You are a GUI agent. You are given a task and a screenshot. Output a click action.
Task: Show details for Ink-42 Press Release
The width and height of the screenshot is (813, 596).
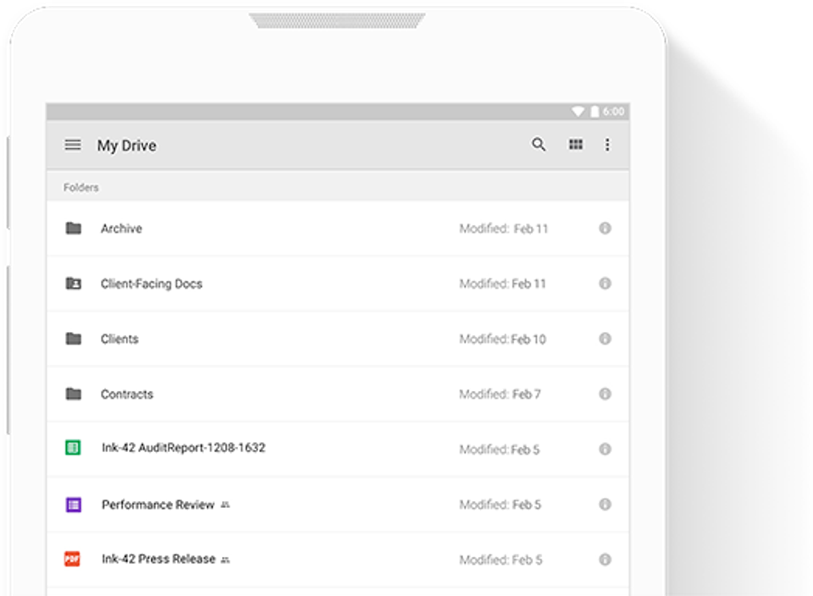[x=605, y=560]
